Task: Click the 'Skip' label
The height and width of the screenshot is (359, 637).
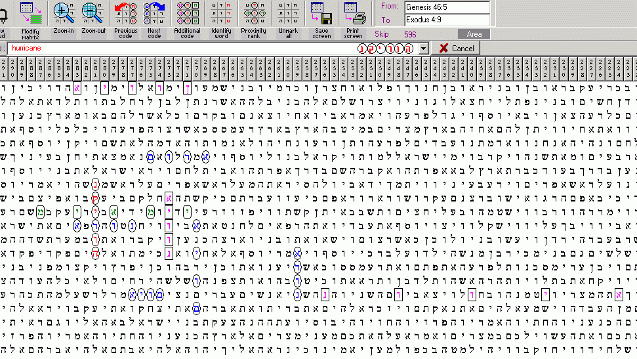Action: click(381, 34)
